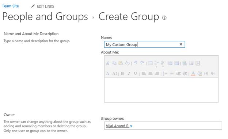Click inside the About Me text area

pos(161,90)
